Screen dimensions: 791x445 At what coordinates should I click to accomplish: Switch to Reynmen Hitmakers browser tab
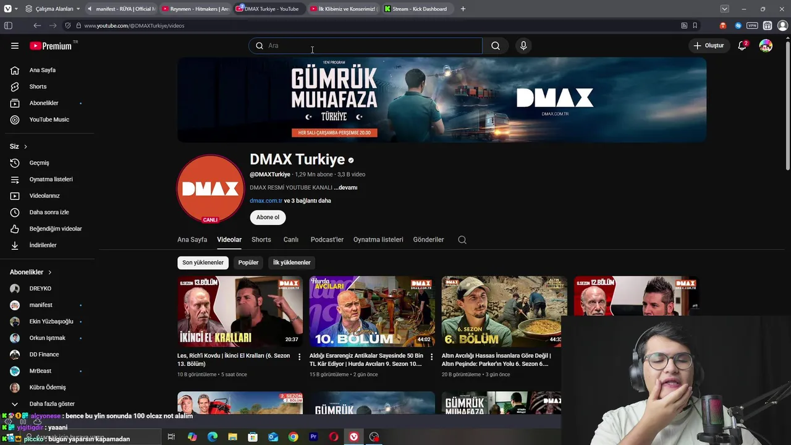tap(197, 9)
